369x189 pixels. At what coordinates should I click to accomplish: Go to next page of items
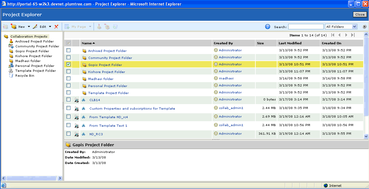coord(346,35)
